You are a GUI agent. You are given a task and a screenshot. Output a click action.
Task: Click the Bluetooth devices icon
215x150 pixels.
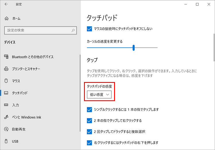7,57
